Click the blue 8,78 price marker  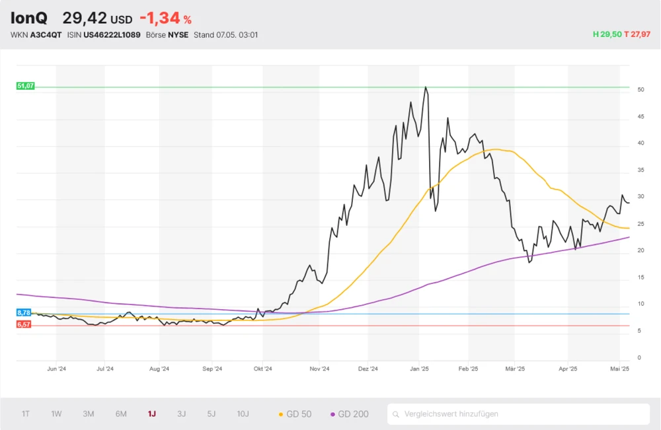point(24,312)
